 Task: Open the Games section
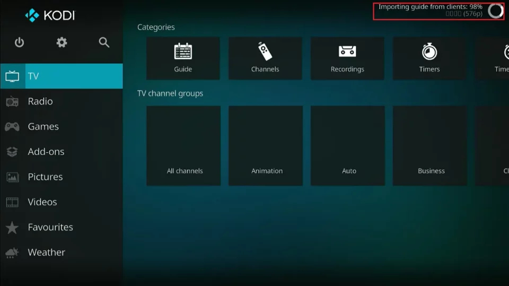[x=62, y=126]
